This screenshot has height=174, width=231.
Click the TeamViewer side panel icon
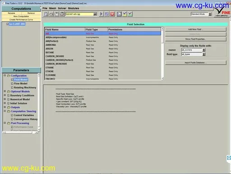point(229,158)
